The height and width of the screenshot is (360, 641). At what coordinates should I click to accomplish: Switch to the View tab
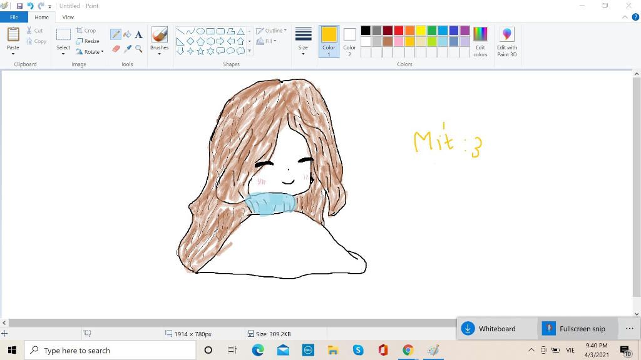[x=68, y=17]
